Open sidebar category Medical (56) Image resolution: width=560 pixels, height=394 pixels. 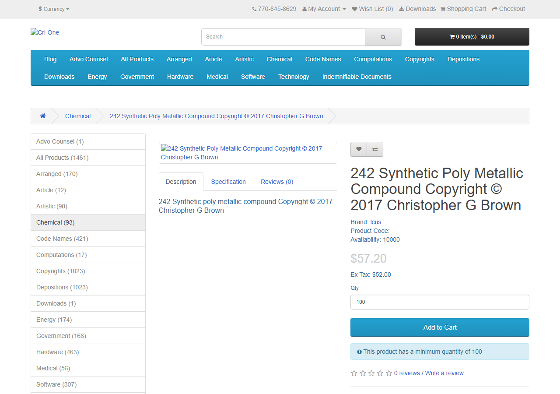pyautogui.click(x=88, y=368)
